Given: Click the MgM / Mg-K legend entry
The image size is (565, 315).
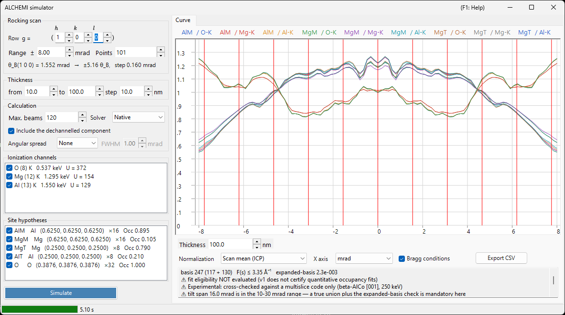Looking at the screenshot, I should coord(364,33).
